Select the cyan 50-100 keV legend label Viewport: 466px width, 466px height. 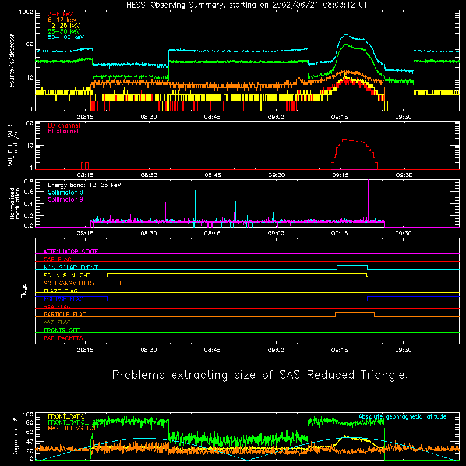[66, 37]
